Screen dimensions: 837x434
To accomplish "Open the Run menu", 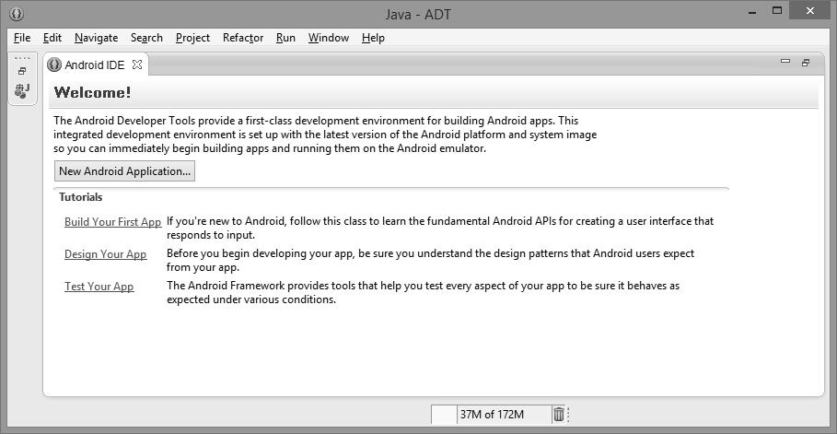I will coord(285,38).
